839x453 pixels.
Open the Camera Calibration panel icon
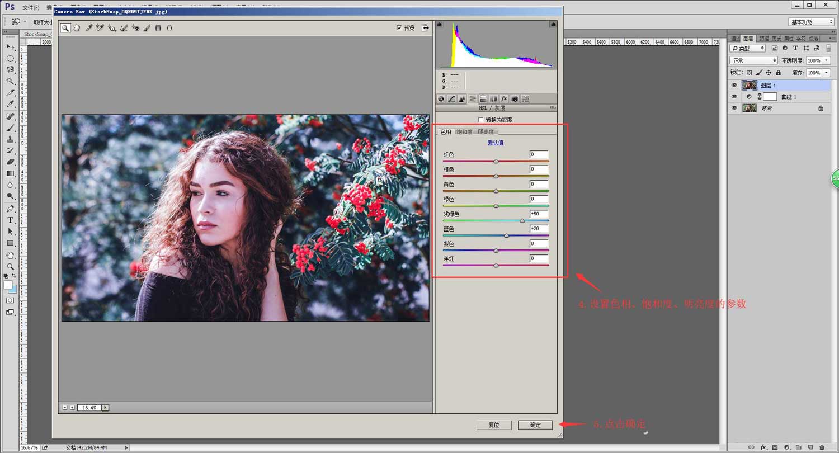pos(515,99)
